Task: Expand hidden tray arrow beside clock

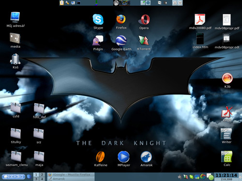Action: pos(240,177)
